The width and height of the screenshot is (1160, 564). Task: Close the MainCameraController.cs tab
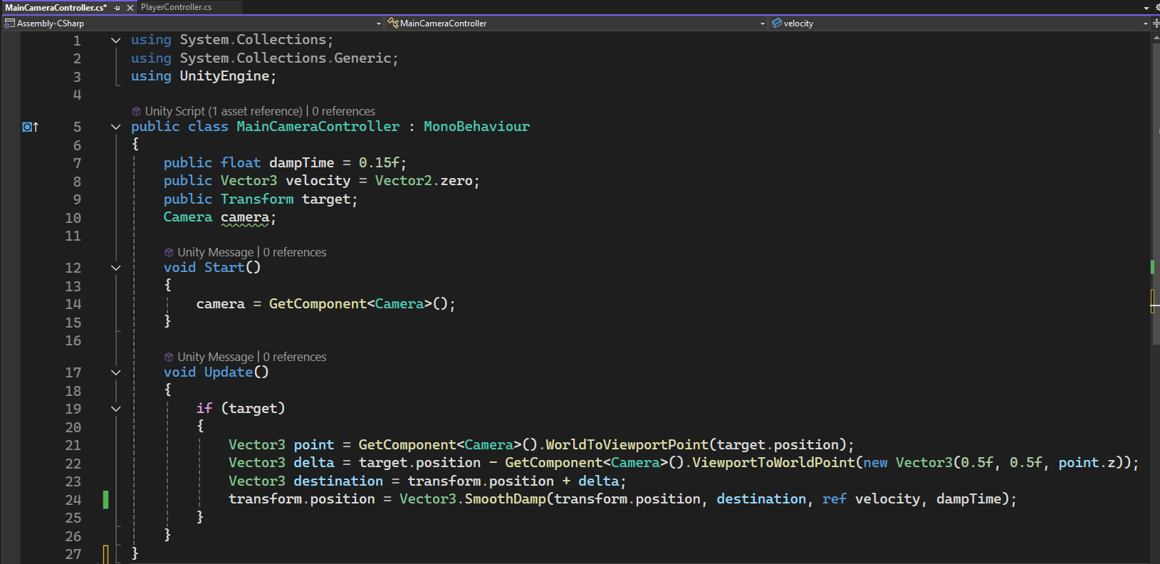coord(130,8)
